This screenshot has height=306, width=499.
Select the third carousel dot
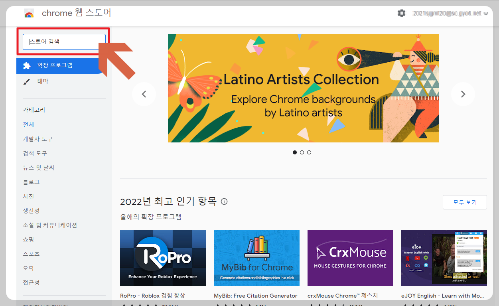(x=309, y=152)
